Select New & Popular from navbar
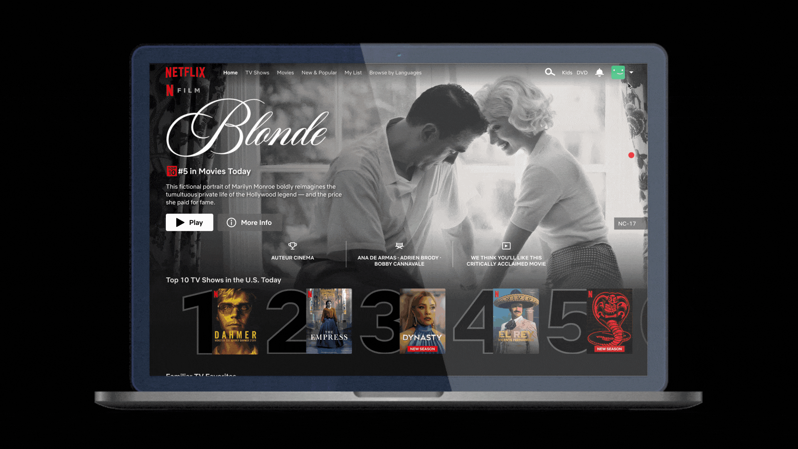798x449 pixels. point(319,72)
